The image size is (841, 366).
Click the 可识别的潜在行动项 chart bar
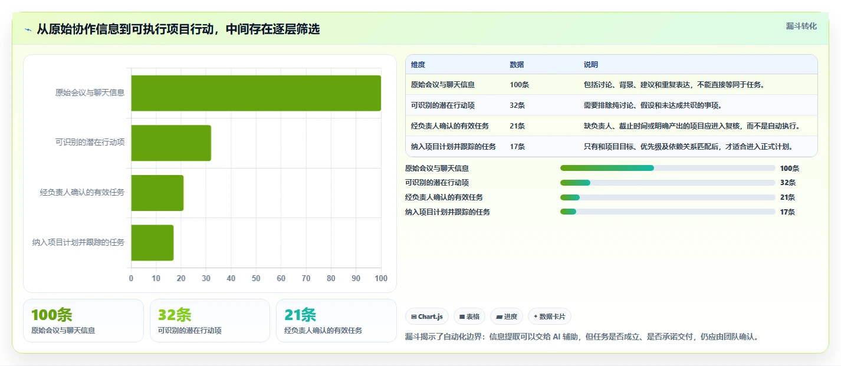171,143
